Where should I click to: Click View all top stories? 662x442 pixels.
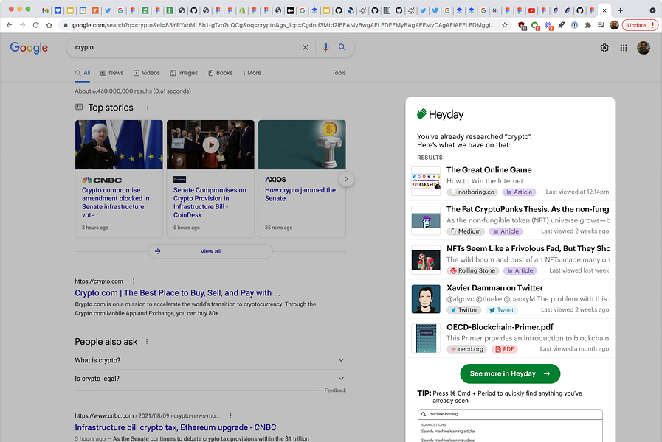210,251
